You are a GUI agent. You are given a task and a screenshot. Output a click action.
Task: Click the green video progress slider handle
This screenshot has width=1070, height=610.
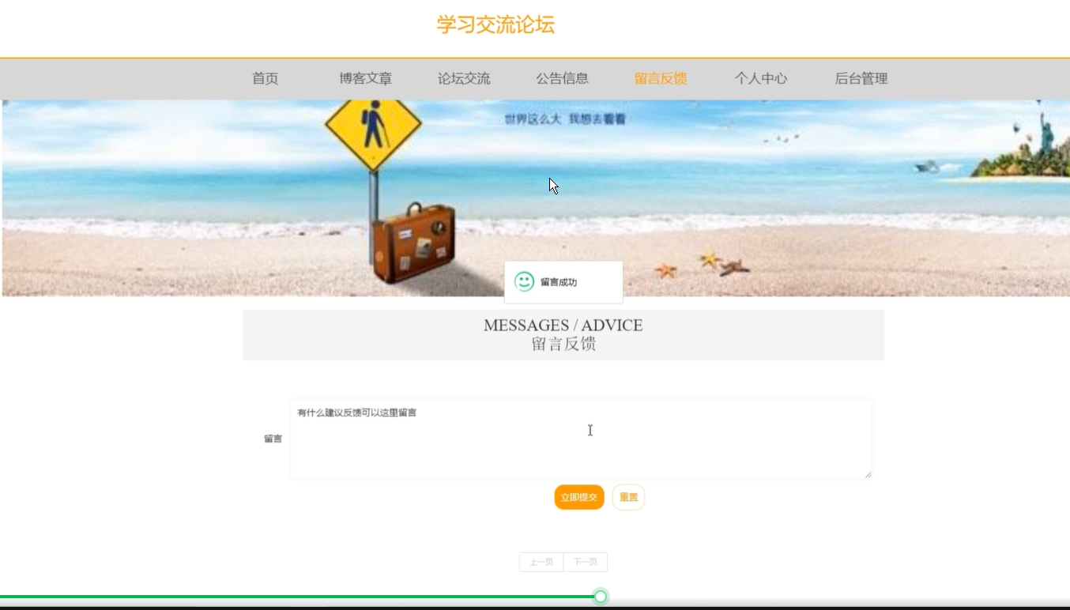[x=601, y=597]
